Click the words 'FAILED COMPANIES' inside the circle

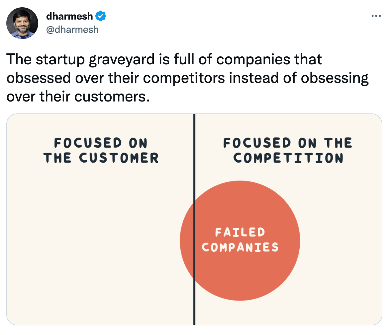click(x=240, y=240)
